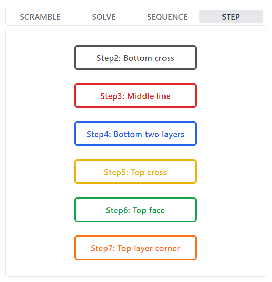Go to the cube scramble tab
The height and width of the screenshot is (282, 272).
pyautogui.click(x=40, y=17)
